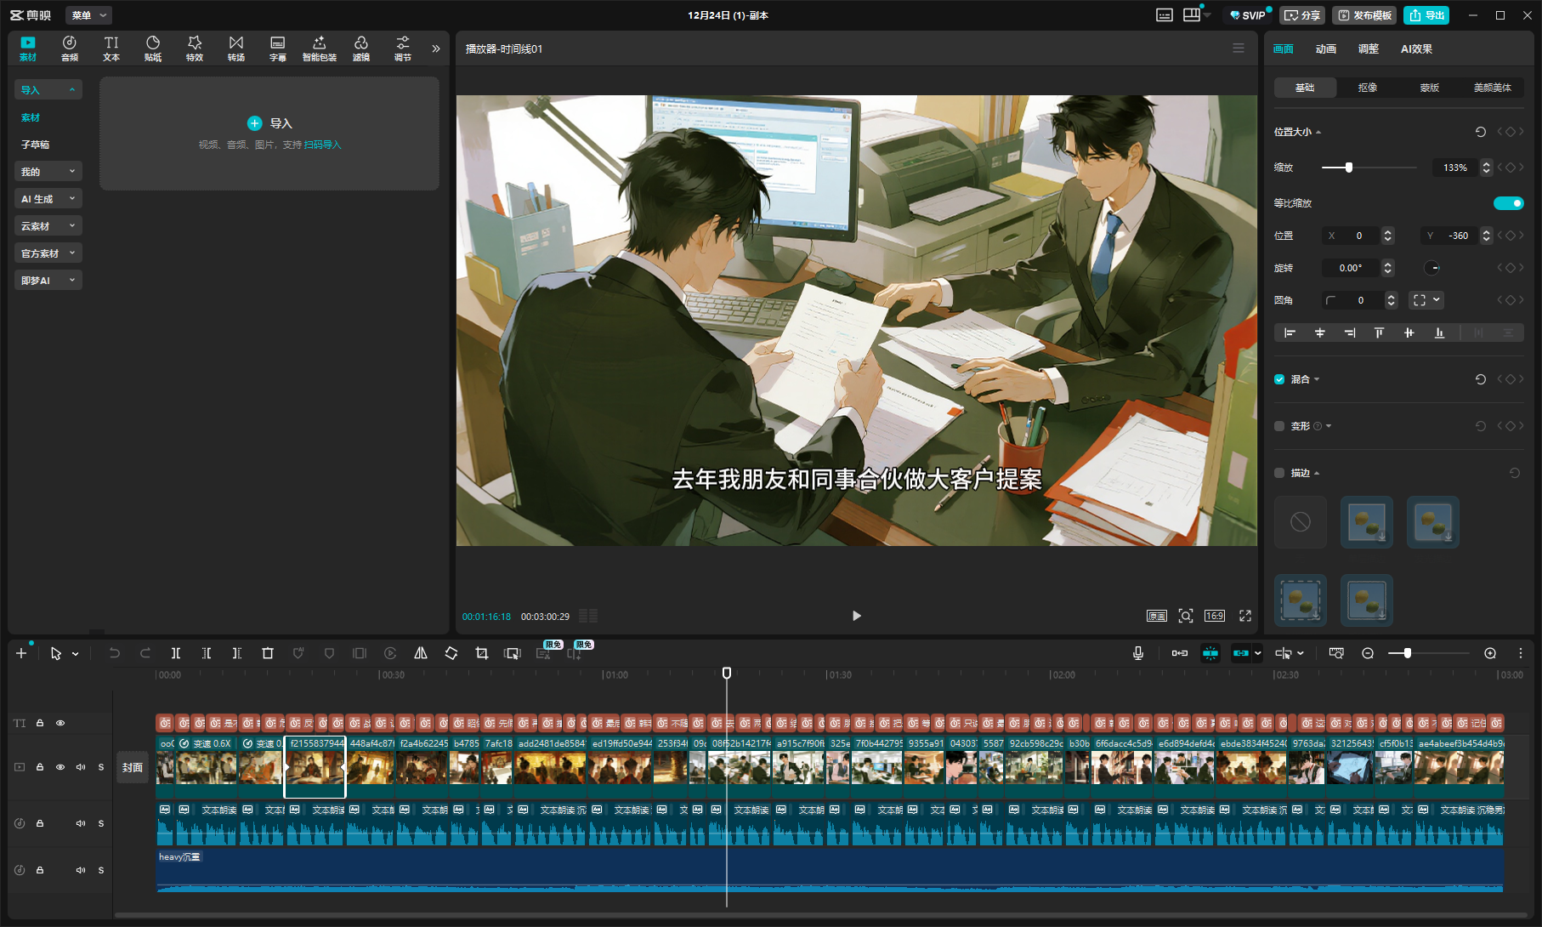The height and width of the screenshot is (927, 1542).
Task: Uncheck the 混合 blend checkbox
Action: click(x=1279, y=379)
